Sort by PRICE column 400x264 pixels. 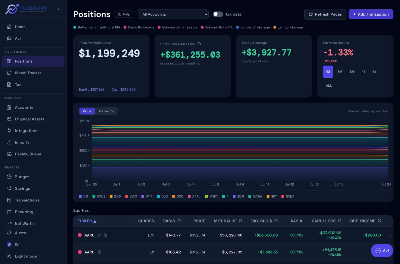(199, 221)
